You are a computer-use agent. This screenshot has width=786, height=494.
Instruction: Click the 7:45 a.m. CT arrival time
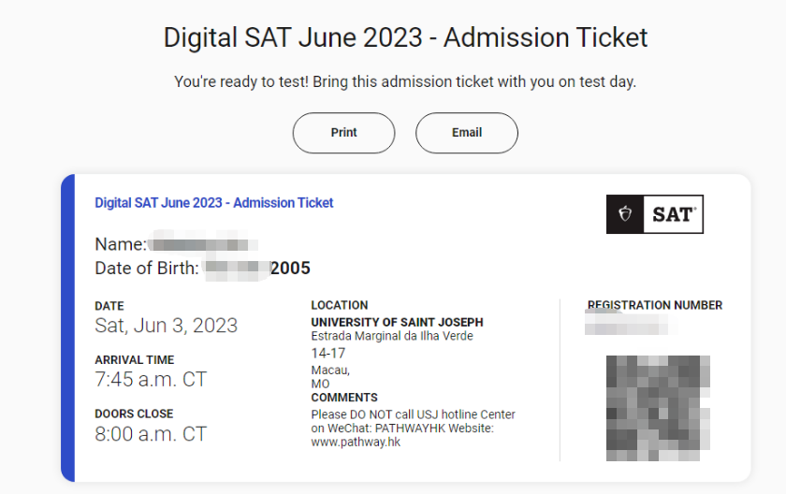click(151, 380)
